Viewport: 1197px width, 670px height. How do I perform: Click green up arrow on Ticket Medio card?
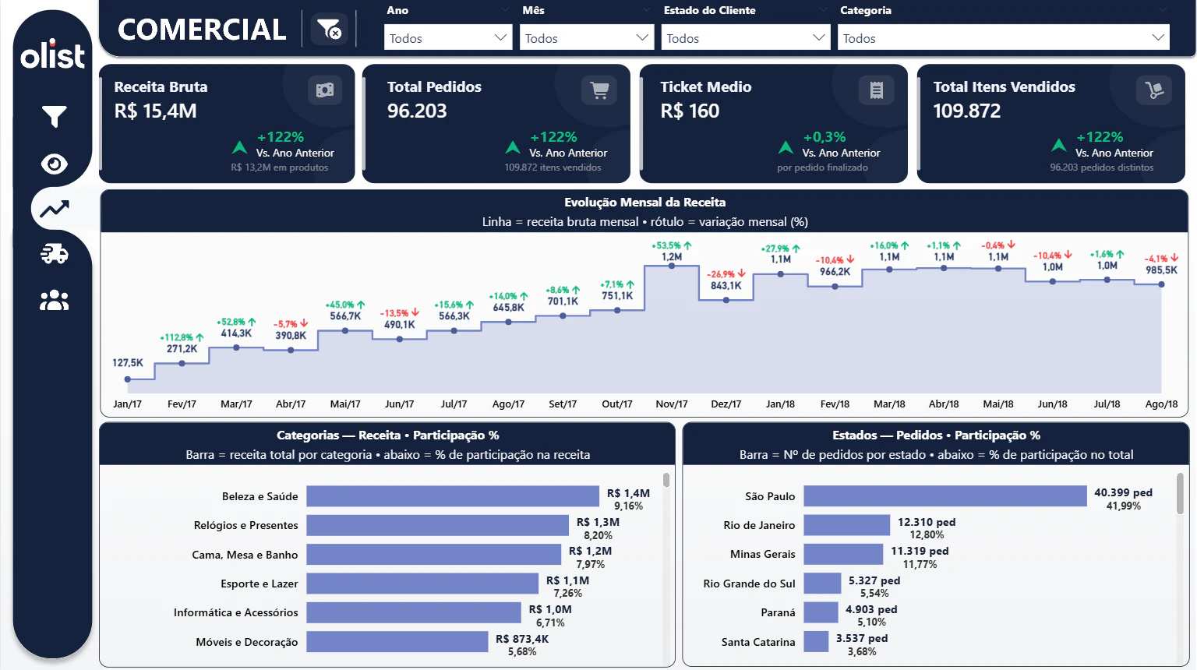click(x=786, y=146)
